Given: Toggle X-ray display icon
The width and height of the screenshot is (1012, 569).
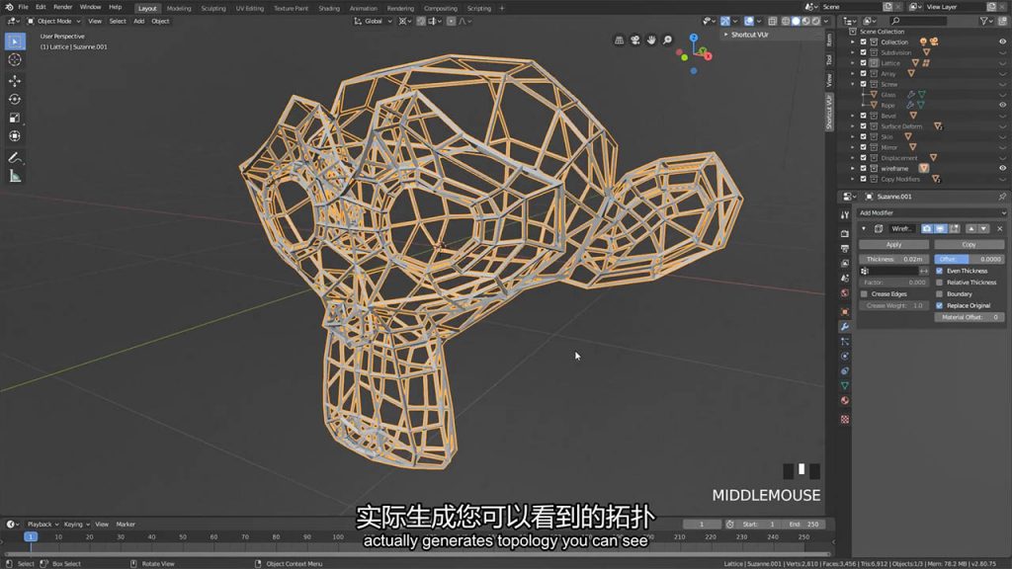Looking at the screenshot, I should pyautogui.click(x=773, y=22).
